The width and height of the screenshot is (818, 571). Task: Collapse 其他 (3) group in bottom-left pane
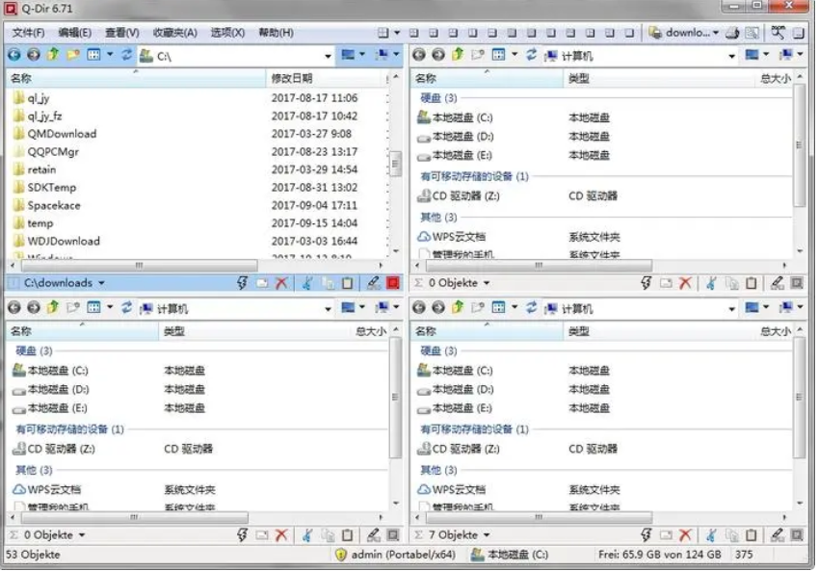coord(34,470)
